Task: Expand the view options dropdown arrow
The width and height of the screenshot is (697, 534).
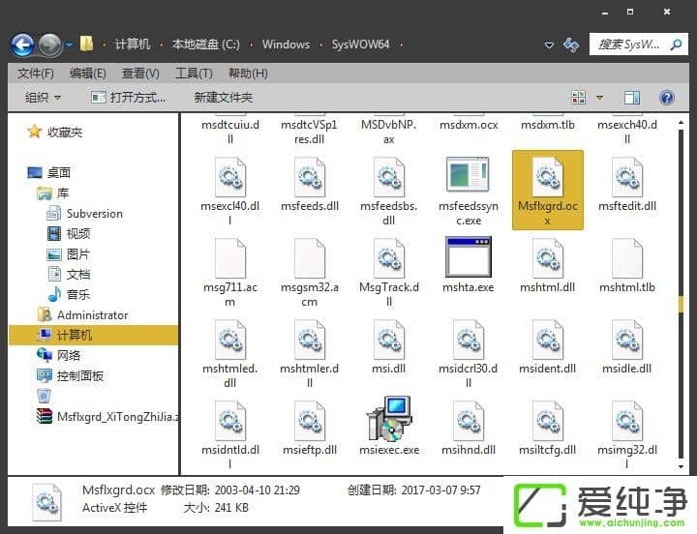Action: pyautogui.click(x=599, y=97)
